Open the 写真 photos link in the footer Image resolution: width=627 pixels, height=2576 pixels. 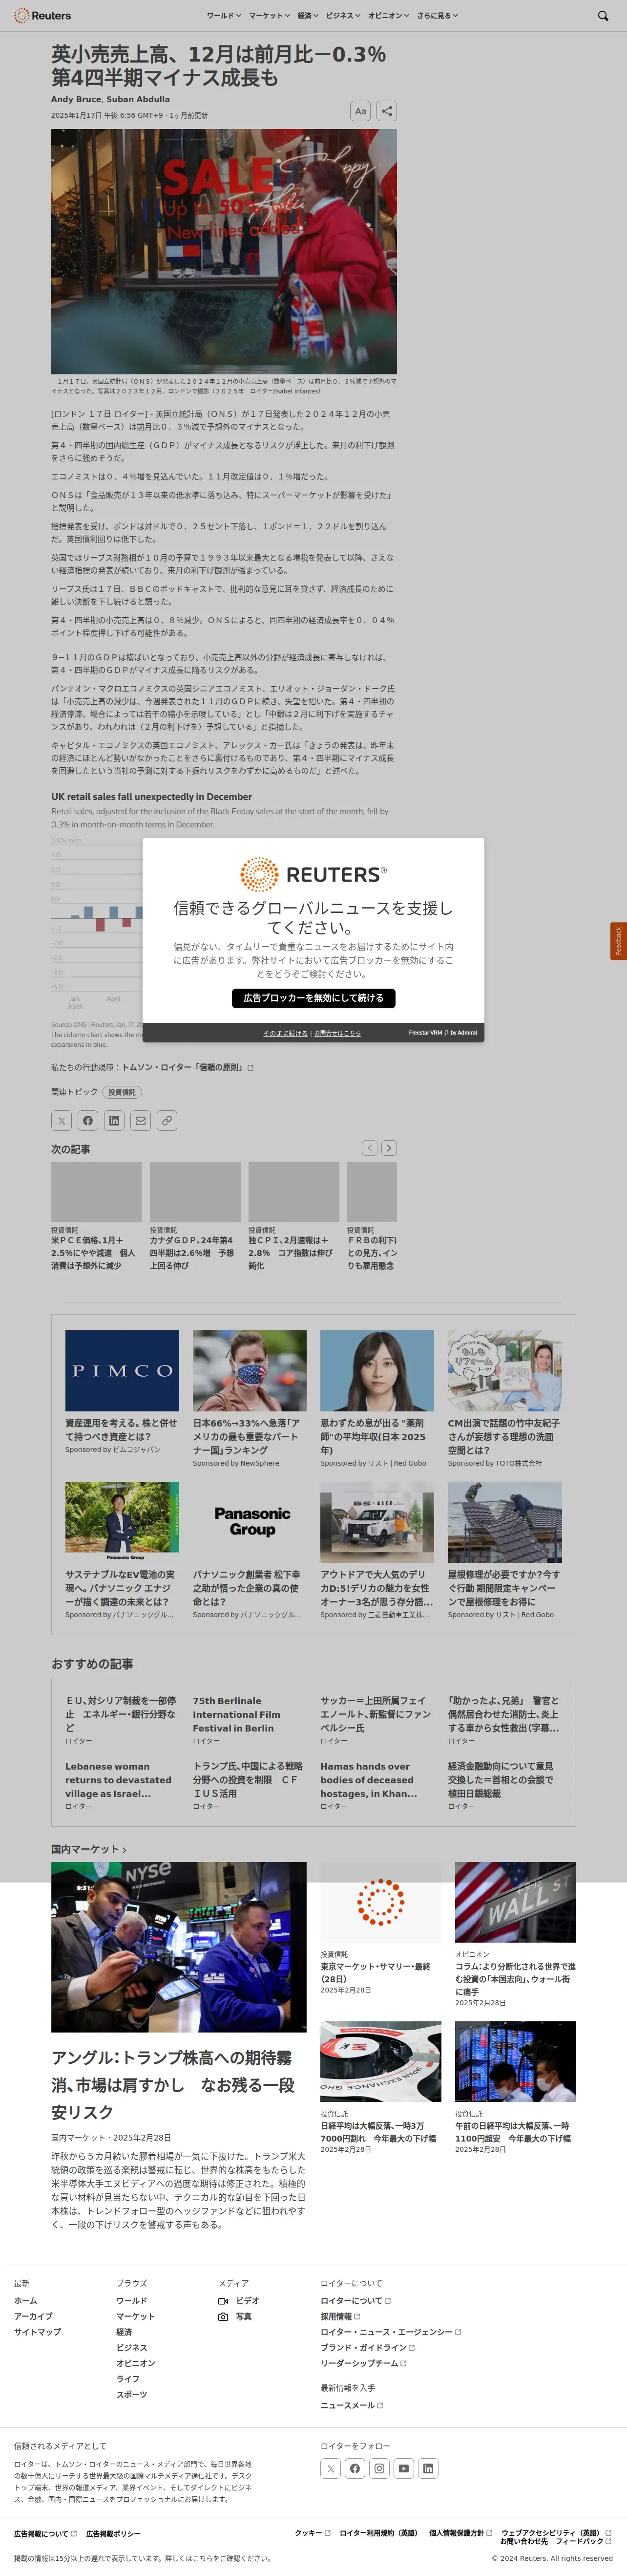(x=234, y=2316)
